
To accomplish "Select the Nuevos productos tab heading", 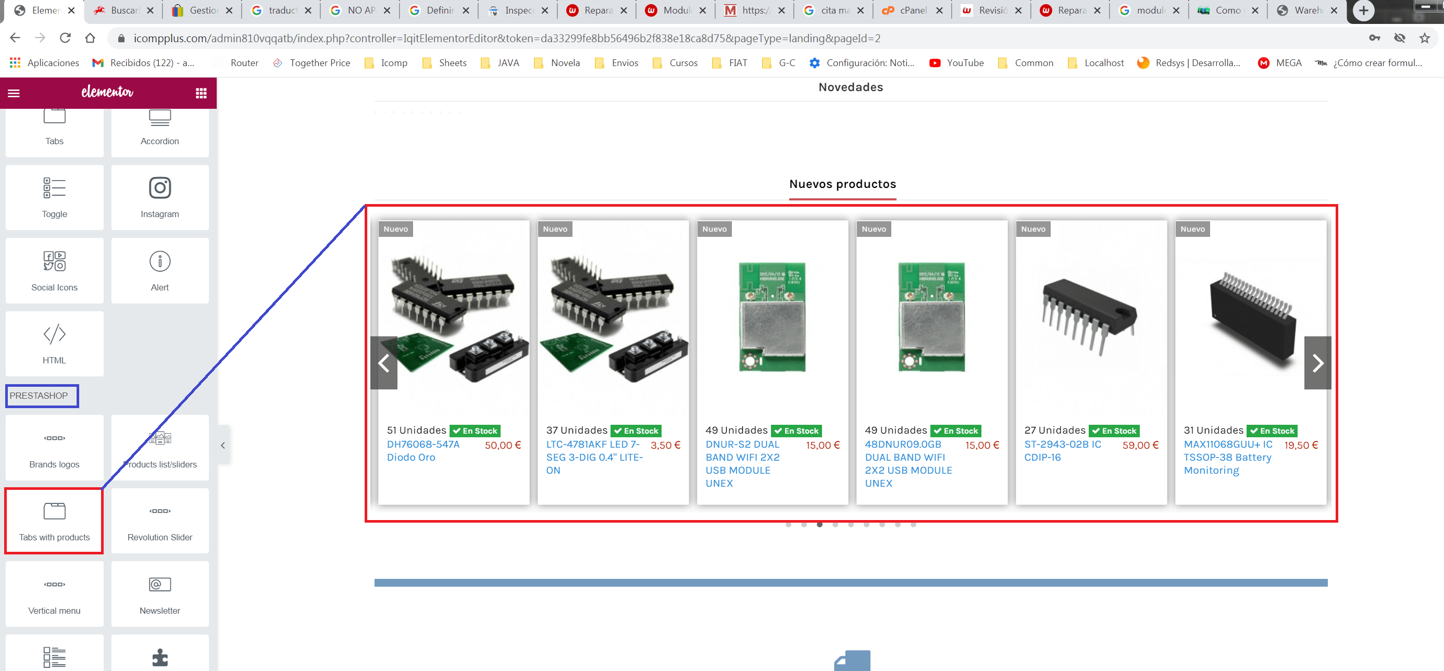I will pyautogui.click(x=842, y=184).
